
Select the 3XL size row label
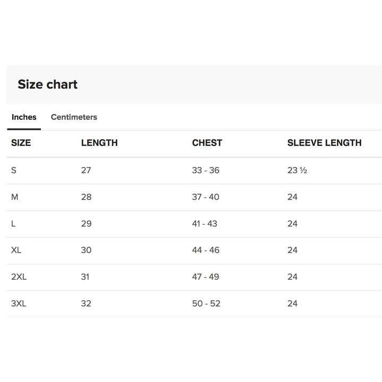(19, 303)
